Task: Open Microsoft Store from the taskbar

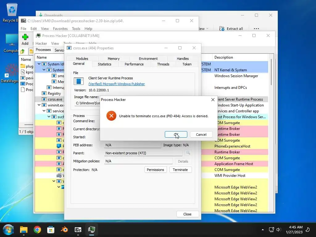Action: click(x=51, y=230)
